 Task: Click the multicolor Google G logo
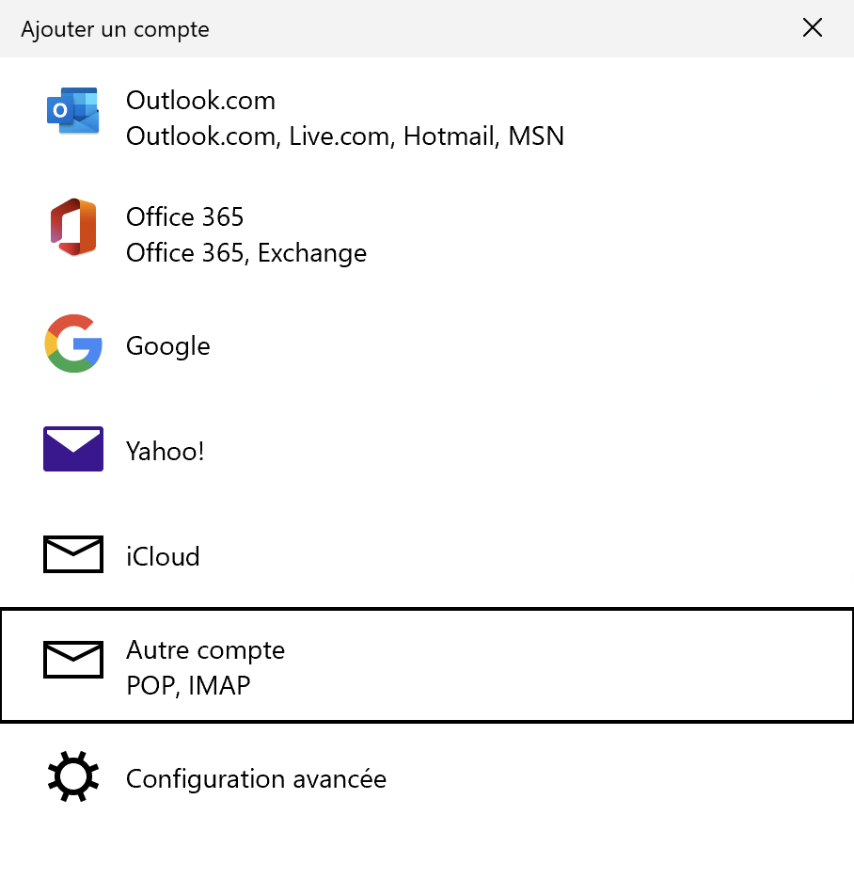[73, 344]
